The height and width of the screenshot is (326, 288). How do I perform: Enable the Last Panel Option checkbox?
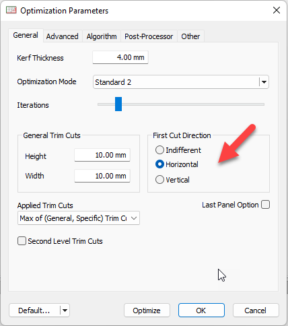pos(265,205)
